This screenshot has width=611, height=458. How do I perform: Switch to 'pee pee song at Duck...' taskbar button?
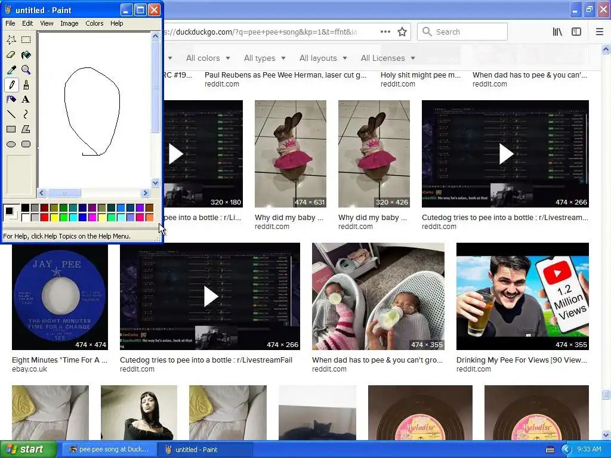pos(109,450)
